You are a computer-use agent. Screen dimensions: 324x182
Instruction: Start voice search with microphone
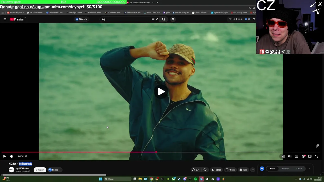tap(173, 19)
